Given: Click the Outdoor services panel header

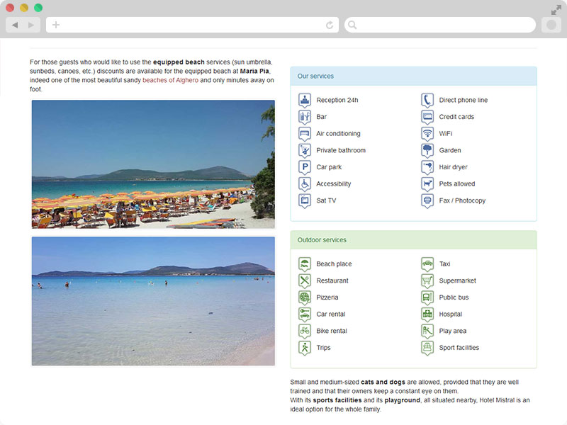Looking at the screenshot, I should click(x=414, y=240).
